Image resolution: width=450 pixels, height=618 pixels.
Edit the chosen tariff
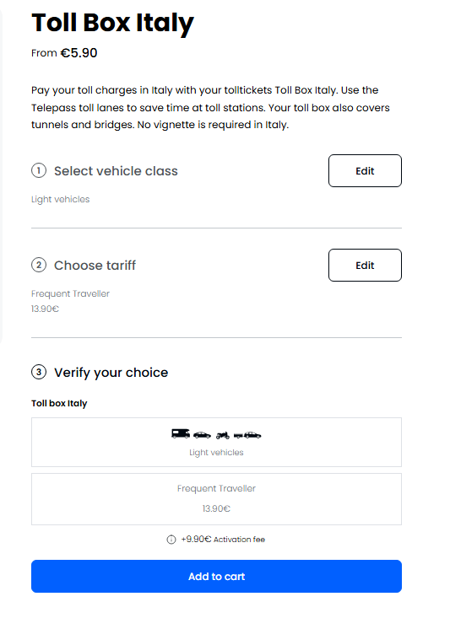point(365,266)
